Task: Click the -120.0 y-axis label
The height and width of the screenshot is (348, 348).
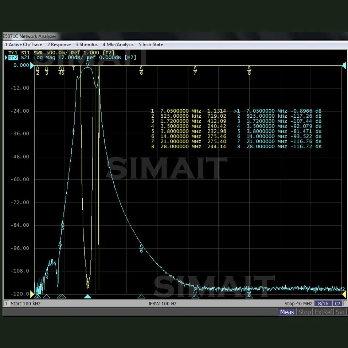Action: 20,294
